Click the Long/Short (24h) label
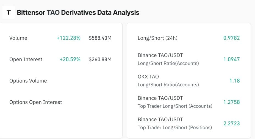 click(x=157, y=38)
